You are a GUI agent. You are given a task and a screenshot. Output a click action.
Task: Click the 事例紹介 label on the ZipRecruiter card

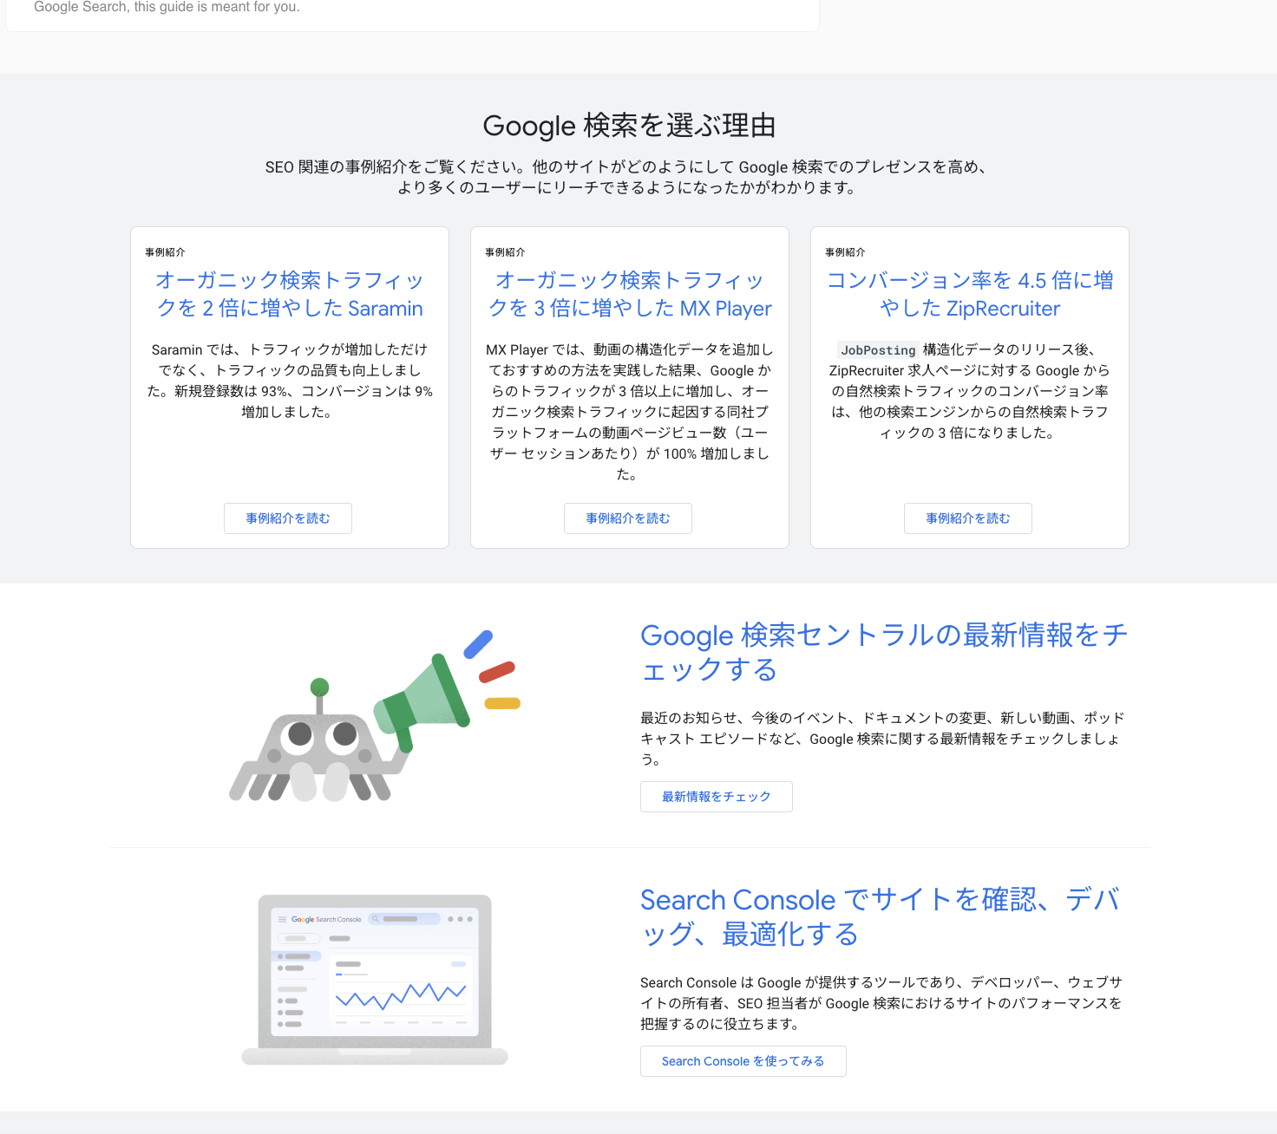coord(845,252)
